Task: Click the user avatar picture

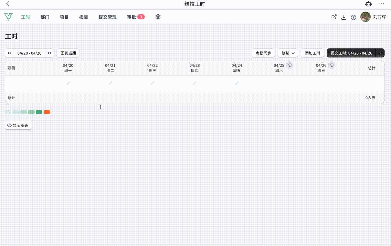Action: coord(365,17)
